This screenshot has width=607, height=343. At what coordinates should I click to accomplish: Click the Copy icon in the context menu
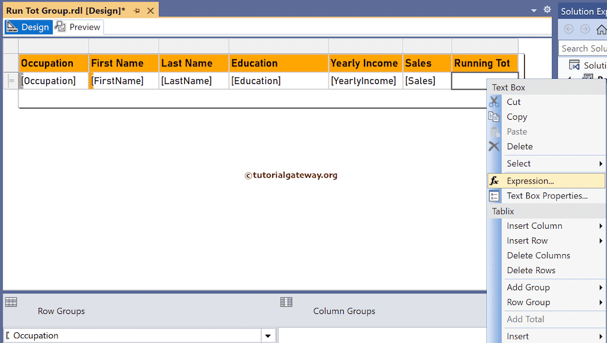pos(495,117)
